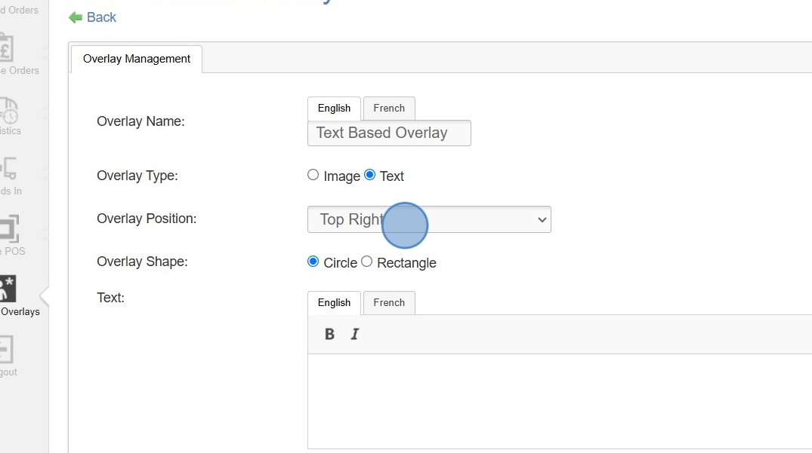Screen dimensions: 812x453
Task: Switch to the Overlay Management tab
Action: [x=137, y=59]
